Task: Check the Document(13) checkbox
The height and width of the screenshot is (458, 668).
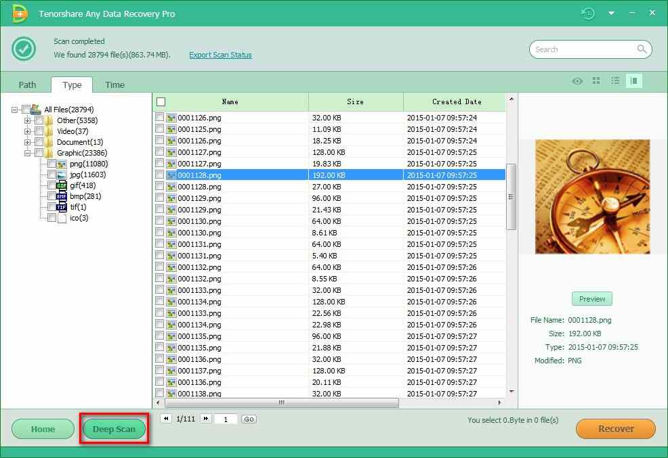Action: (39, 142)
